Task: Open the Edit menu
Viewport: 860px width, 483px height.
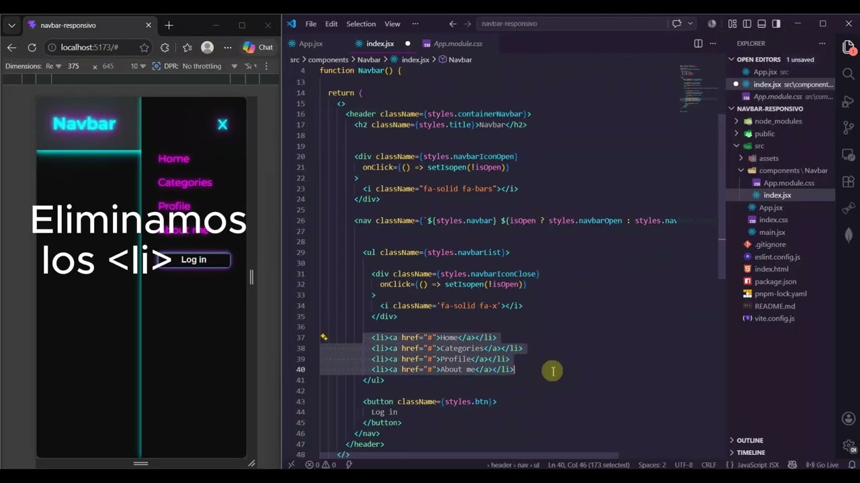Action: pos(331,23)
